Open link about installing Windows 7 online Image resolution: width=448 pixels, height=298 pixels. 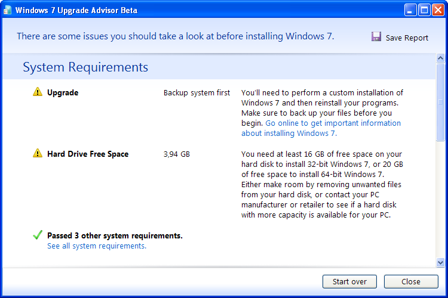(321, 128)
